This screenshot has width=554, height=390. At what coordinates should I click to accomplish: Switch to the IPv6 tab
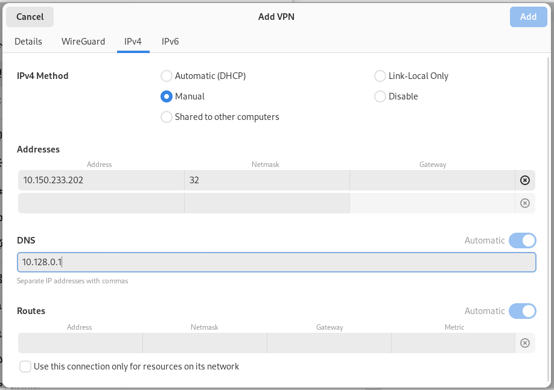tap(170, 42)
